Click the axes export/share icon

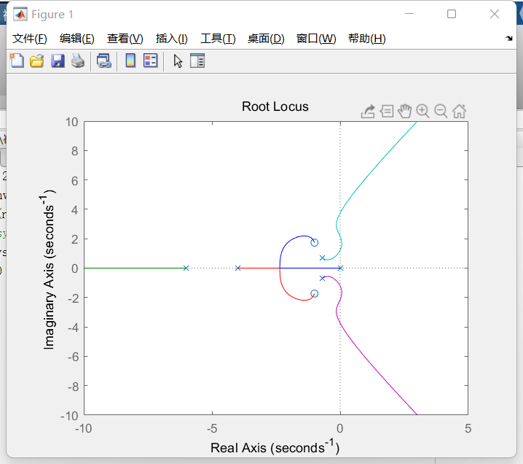point(368,111)
